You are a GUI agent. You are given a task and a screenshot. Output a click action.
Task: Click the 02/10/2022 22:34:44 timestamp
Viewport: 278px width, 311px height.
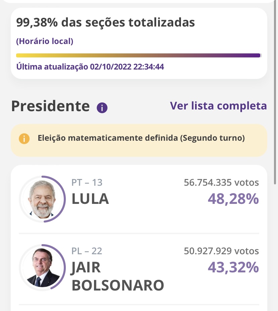click(x=127, y=66)
